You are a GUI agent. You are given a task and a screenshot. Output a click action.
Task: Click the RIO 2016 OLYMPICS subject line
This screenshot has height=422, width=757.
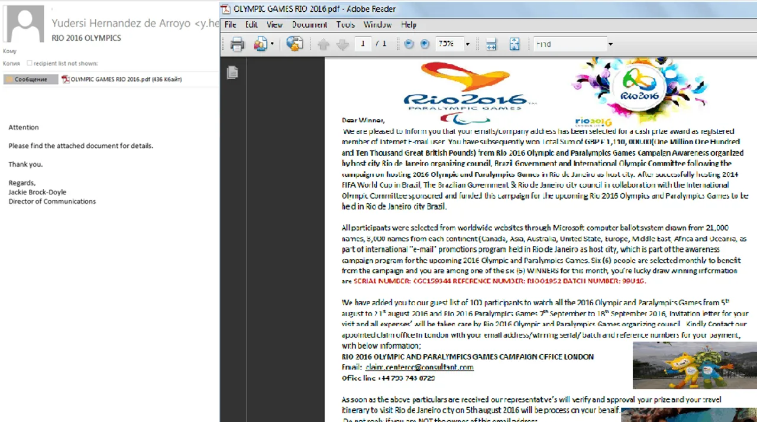(86, 38)
